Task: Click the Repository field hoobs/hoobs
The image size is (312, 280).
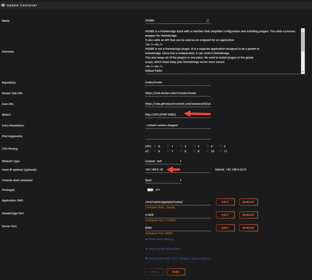Action: pyautogui.click(x=178, y=83)
